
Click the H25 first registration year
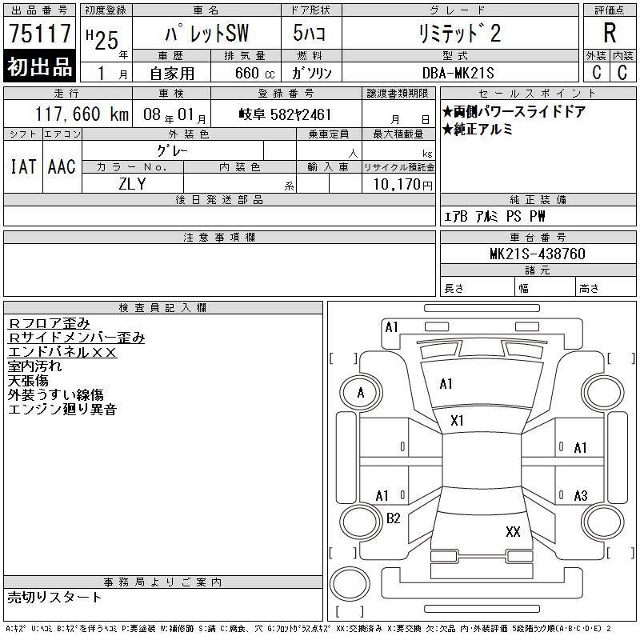(x=102, y=39)
